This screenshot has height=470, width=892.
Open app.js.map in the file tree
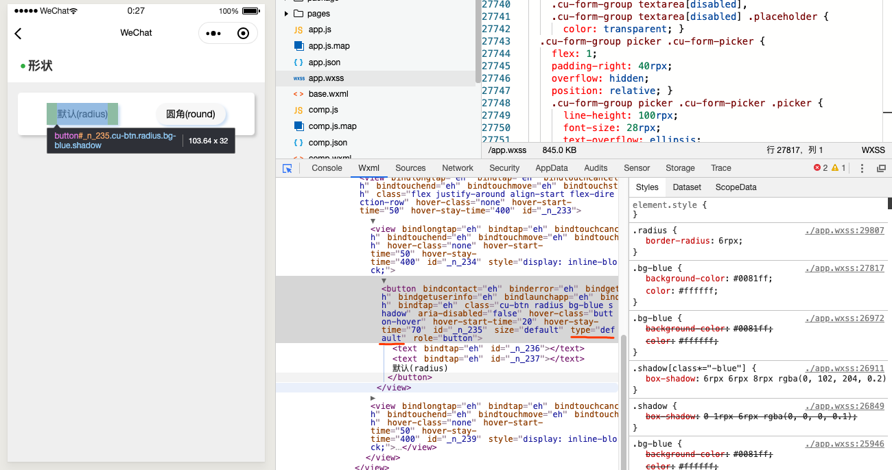(x=329, y=46)
